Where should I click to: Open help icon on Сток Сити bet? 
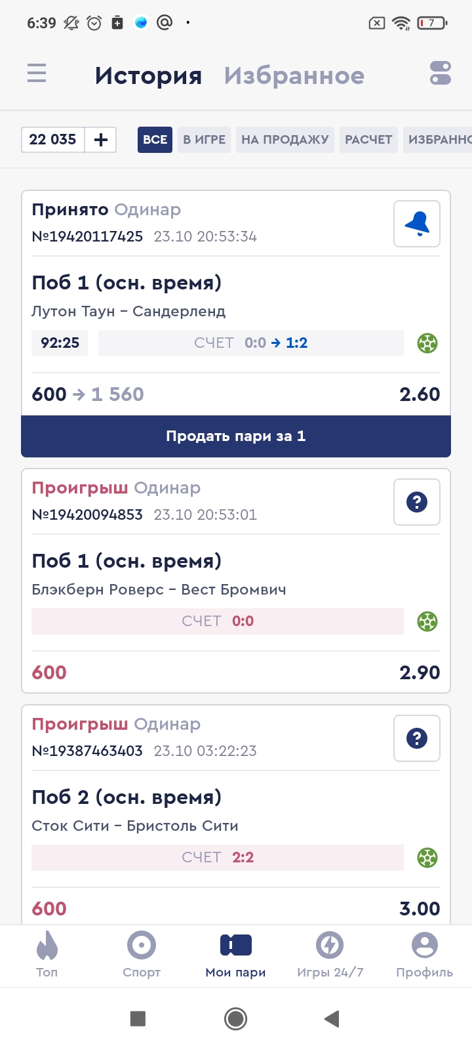(x=417, y=738)
